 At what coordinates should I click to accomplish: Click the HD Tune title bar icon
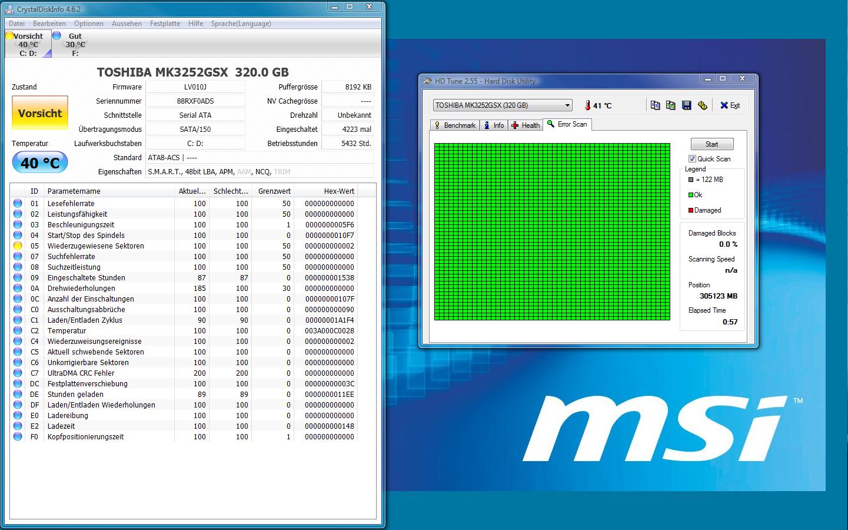pos(428,81)
